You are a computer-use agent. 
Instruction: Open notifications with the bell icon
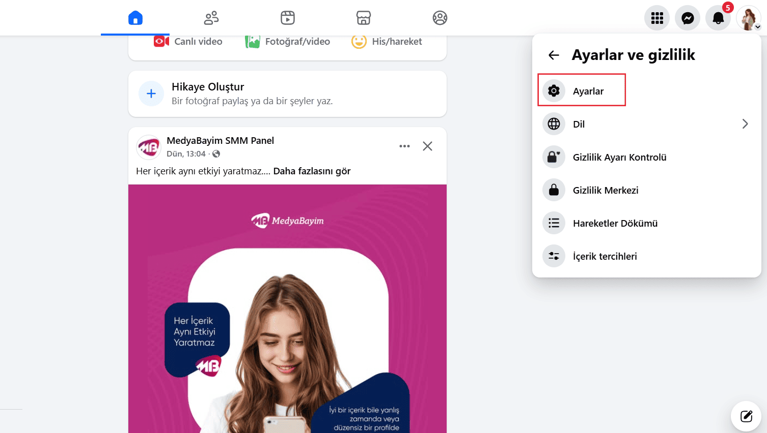(718, 18)
